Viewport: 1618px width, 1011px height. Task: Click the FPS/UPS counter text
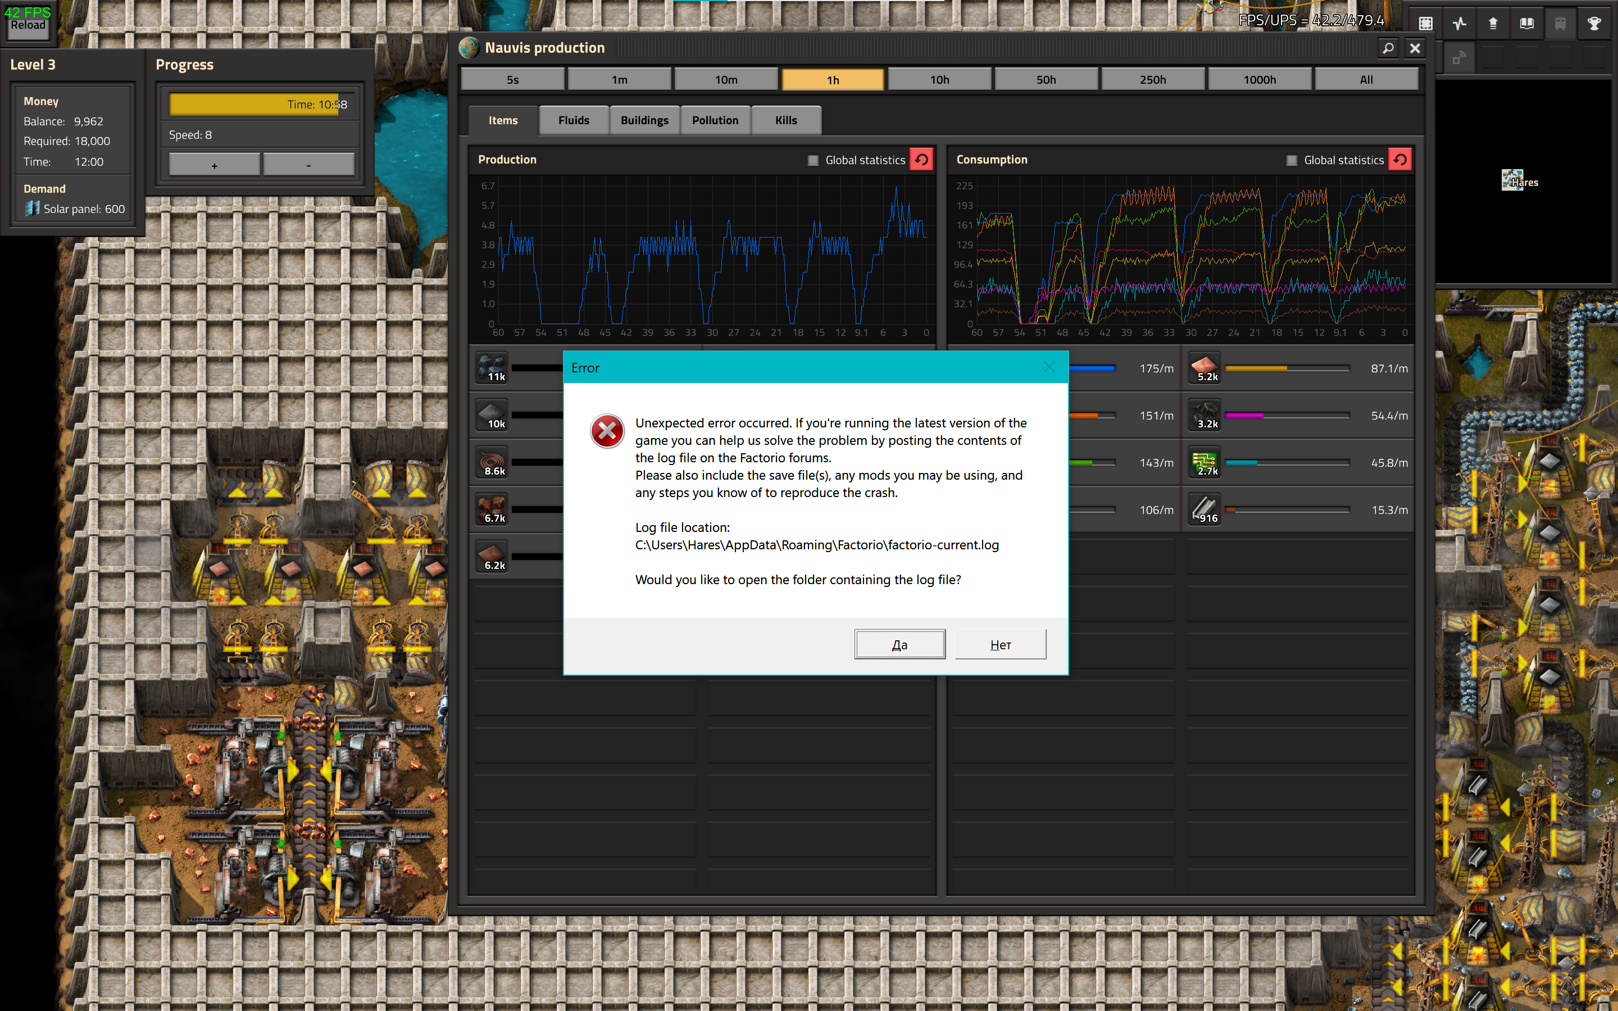1311,20
